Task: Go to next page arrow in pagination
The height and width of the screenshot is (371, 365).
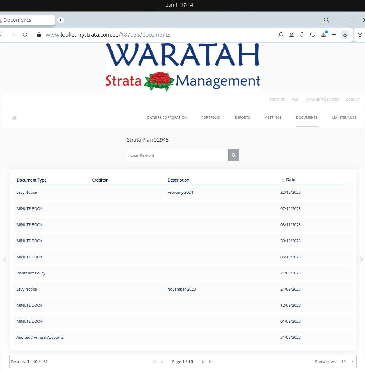Action: [x=202, y=362]
